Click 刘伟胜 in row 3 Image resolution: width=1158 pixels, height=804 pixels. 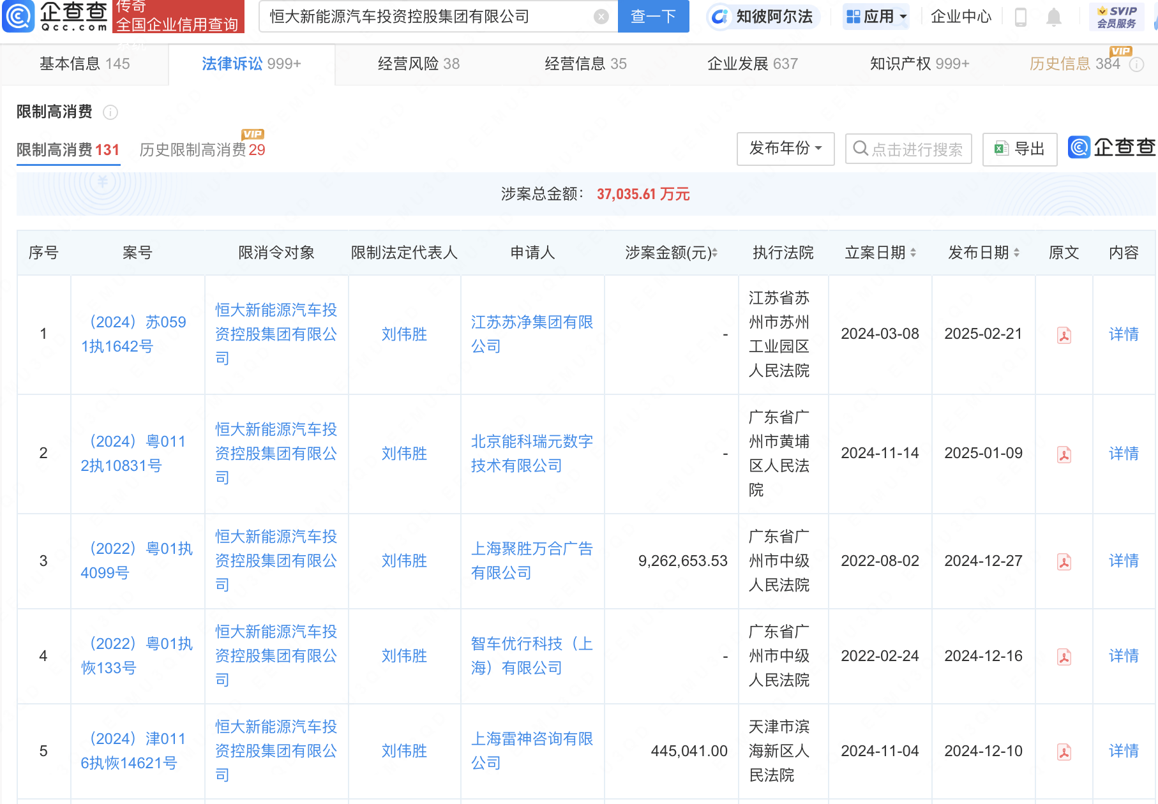404,561
